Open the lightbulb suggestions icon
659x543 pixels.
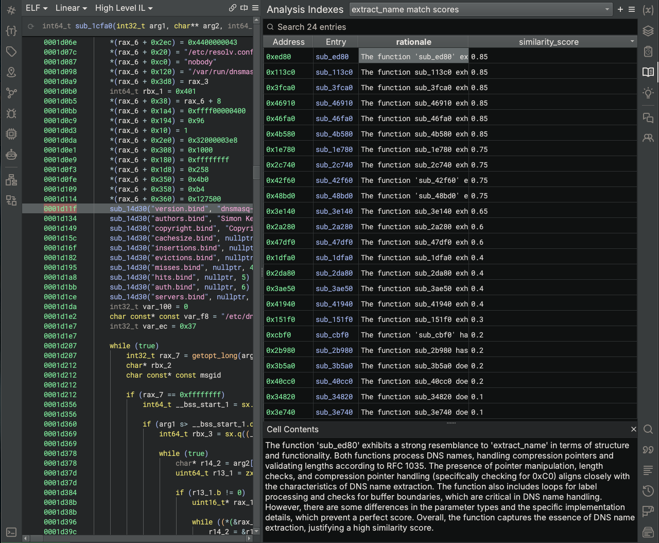click(x=648, y=93)
